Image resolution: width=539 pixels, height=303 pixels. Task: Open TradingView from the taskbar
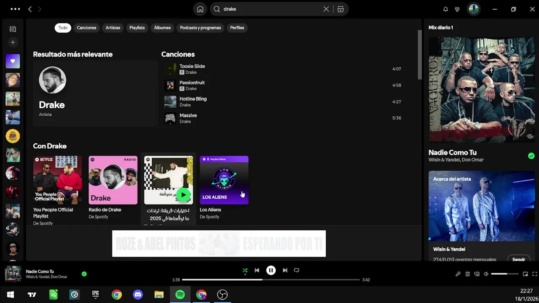(32, 295)
